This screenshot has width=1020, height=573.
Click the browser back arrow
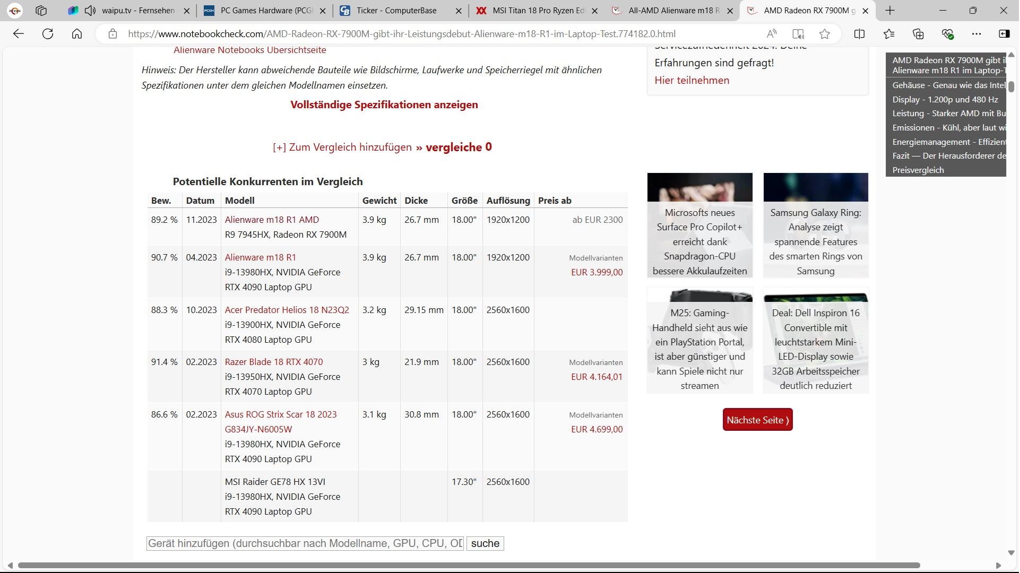pyautogui.click(x=19, y=34)
